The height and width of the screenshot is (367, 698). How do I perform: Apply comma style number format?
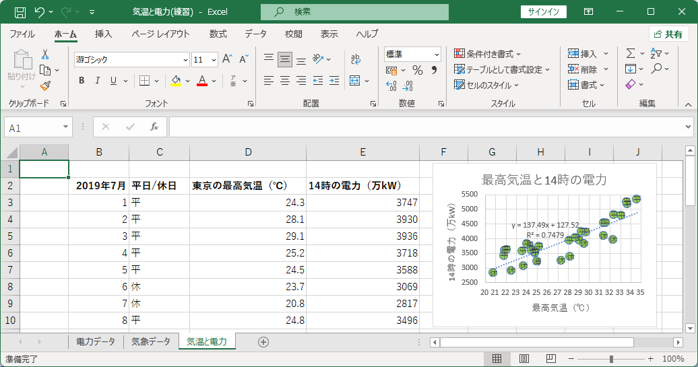pos(434,70)
